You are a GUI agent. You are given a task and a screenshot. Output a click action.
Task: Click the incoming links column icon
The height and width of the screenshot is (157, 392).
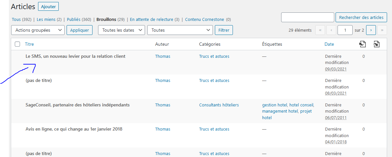pos(376,44)
